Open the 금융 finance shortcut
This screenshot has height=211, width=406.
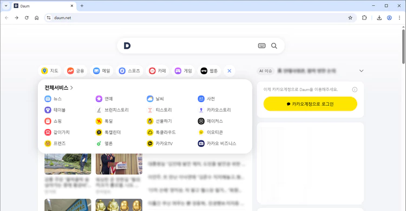pyautogui.click(x=76, y=71)
